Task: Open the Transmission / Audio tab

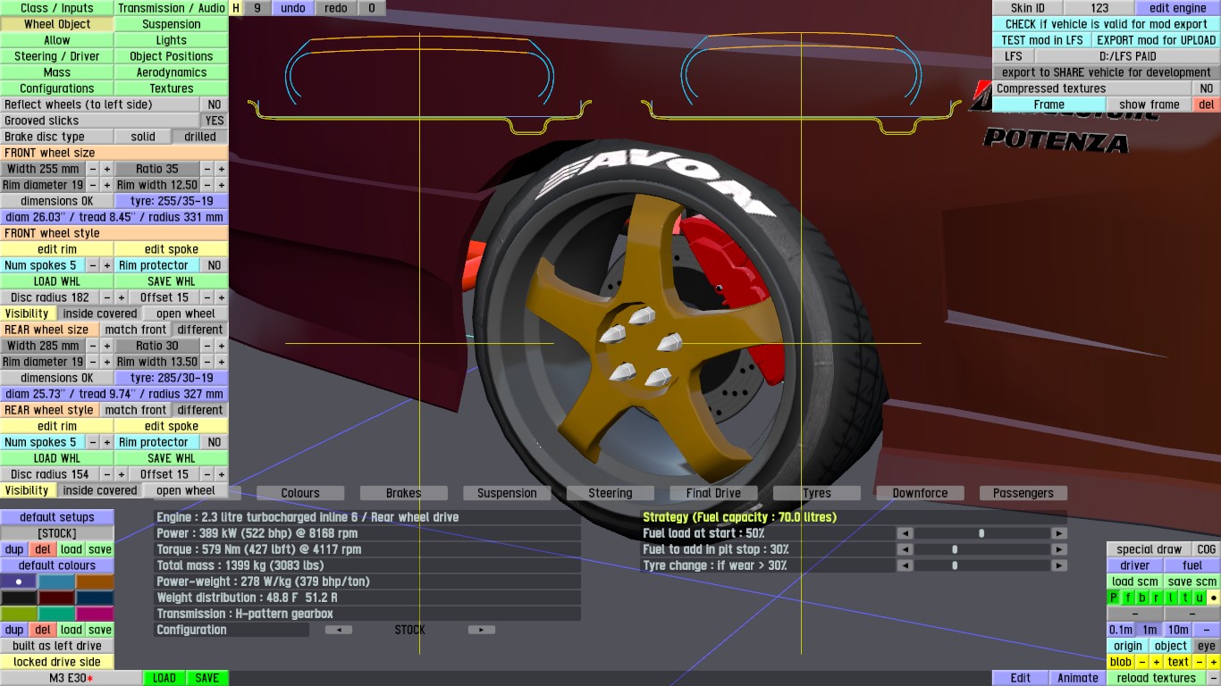Action: (x=172, y=8)
